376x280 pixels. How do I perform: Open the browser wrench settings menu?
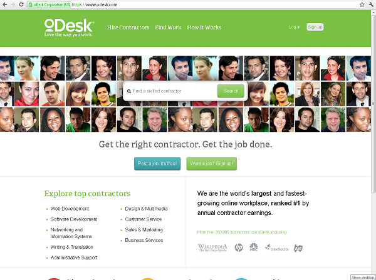[x=371, y=4]
